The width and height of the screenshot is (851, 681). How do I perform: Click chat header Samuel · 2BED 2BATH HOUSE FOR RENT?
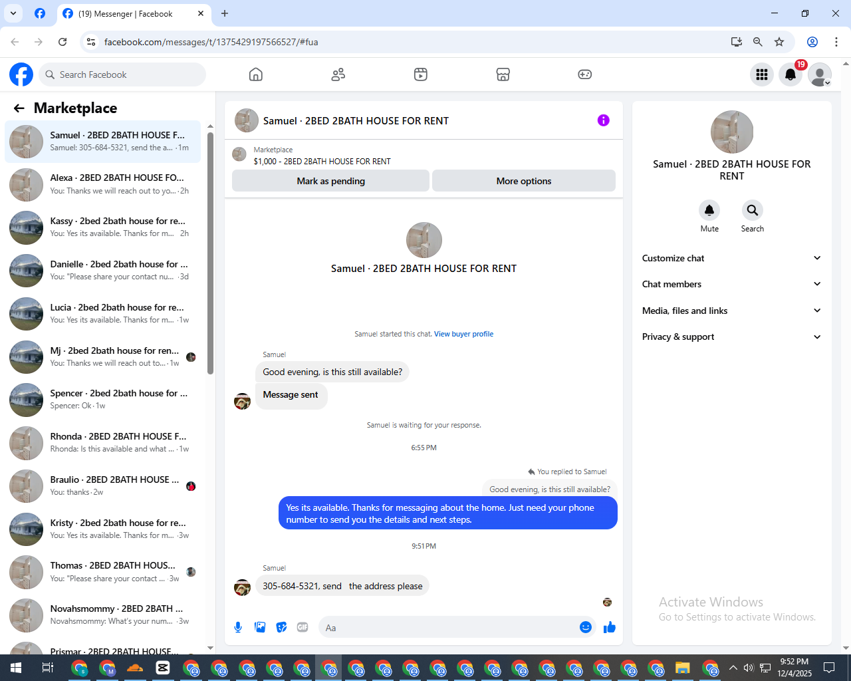(356, 120)
